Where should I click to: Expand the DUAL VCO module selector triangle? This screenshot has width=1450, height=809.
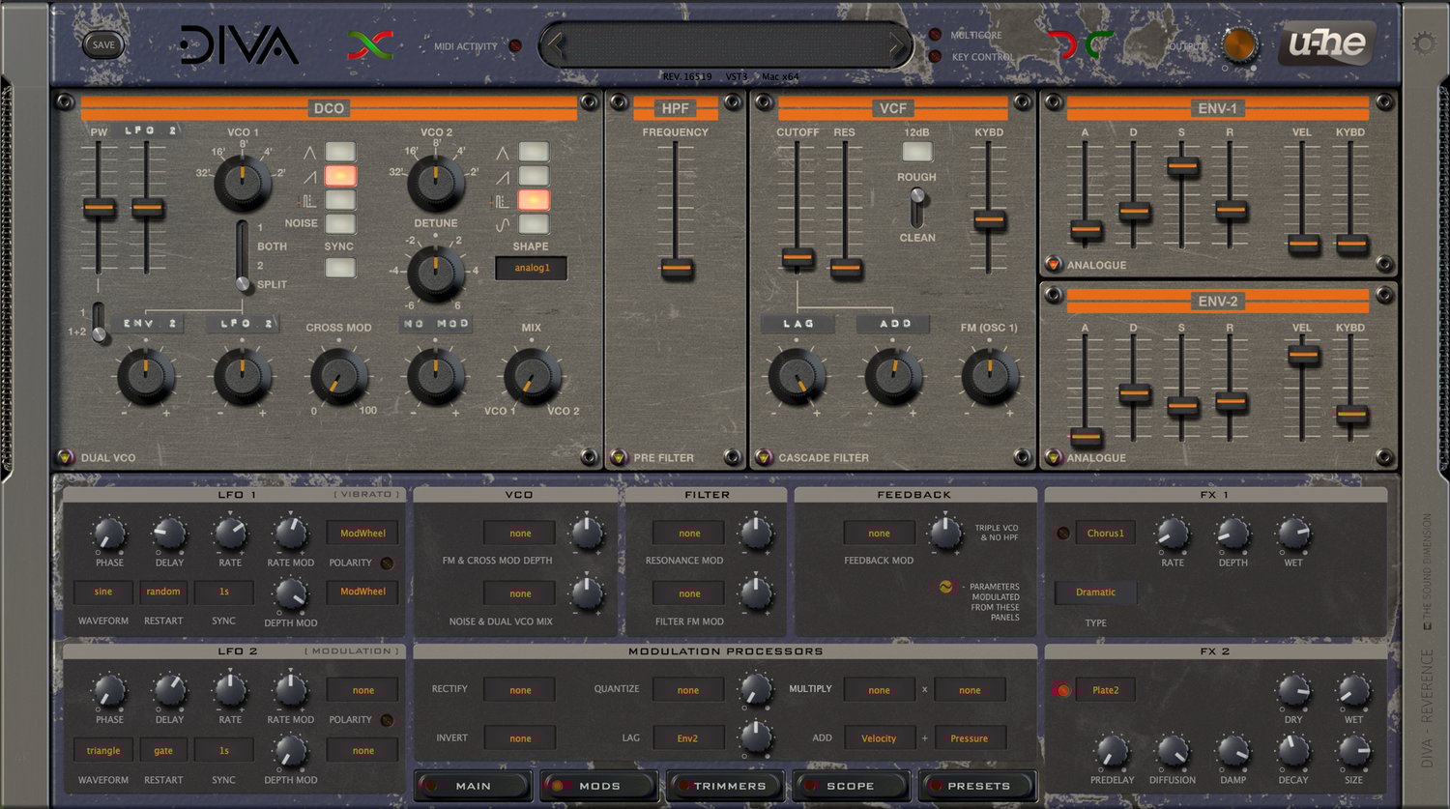pyautogui.click(x=65, y=457)
